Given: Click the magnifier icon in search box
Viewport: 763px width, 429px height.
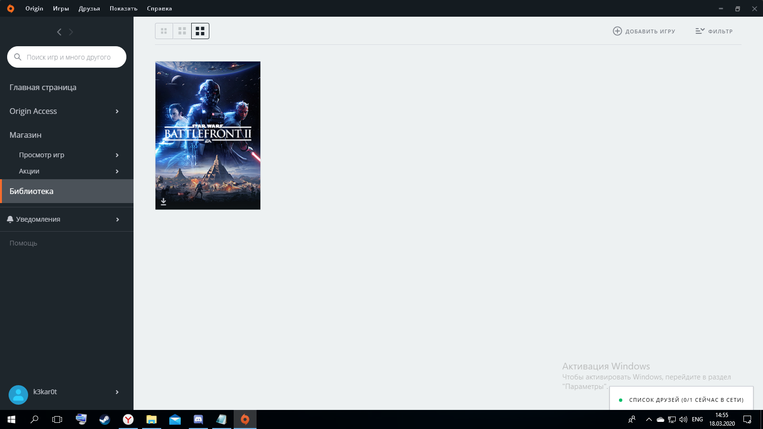Looking at the screenshot, I should point(18,57).
